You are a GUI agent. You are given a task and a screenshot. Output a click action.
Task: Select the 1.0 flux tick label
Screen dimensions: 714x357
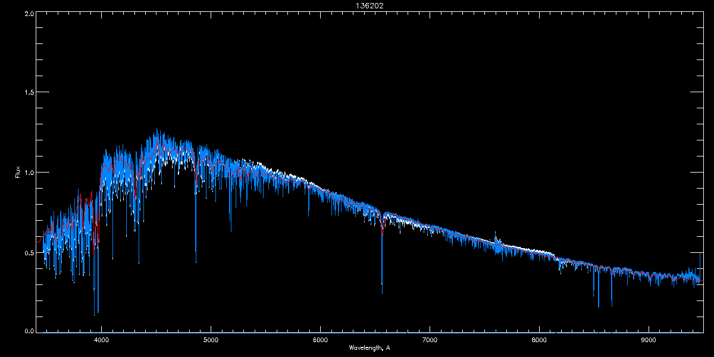29,173
